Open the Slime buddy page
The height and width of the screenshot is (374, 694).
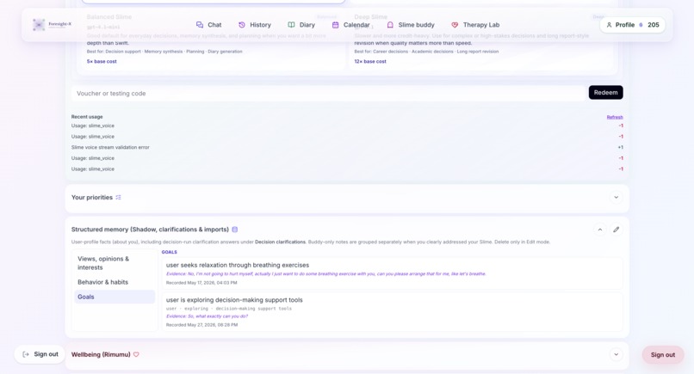pos(411,25)
